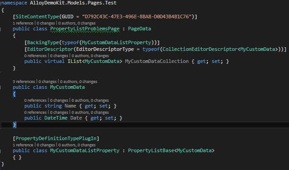Click the MyCustomDataCollection property name
The image size is (289, 170).
pyautogui.click(x=157, y=61)
